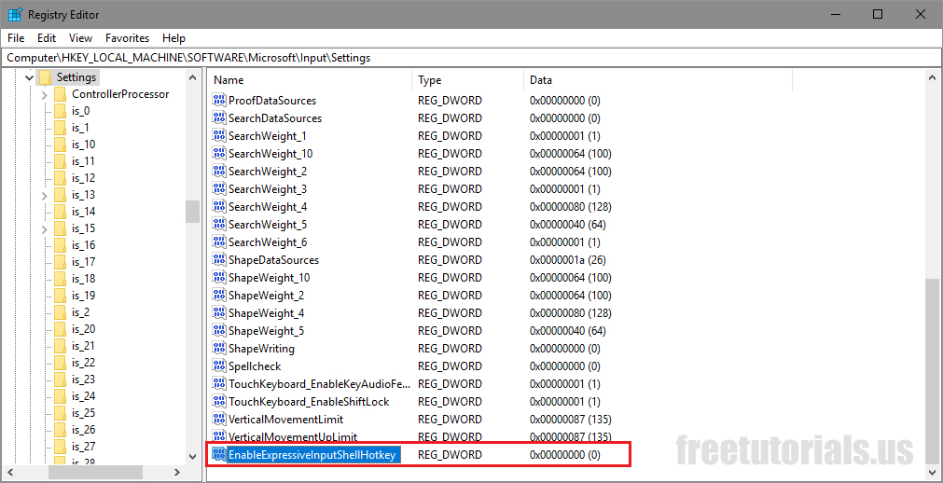
Task: Click the Registry Editor title bar icon
Action: click(x=15, y=14)
